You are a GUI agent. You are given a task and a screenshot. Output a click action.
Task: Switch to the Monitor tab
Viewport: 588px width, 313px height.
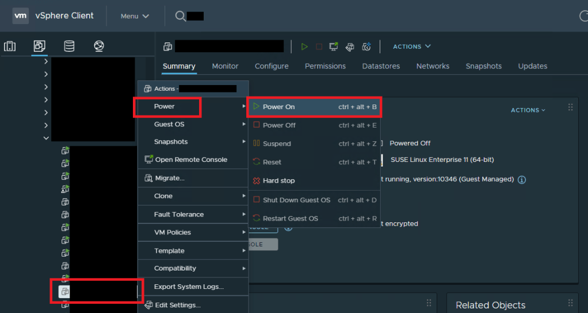point(225,66)
